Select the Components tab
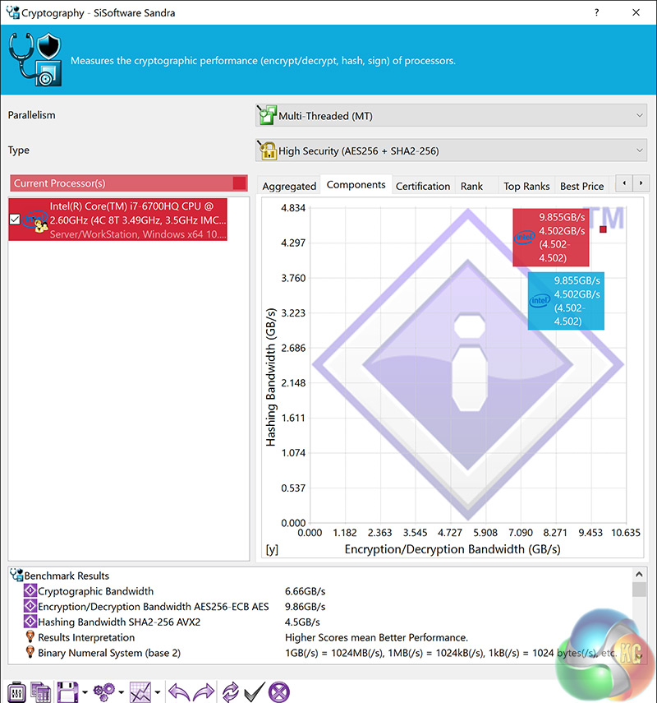This screenshot has width=657, height=703. click(356, 185)
